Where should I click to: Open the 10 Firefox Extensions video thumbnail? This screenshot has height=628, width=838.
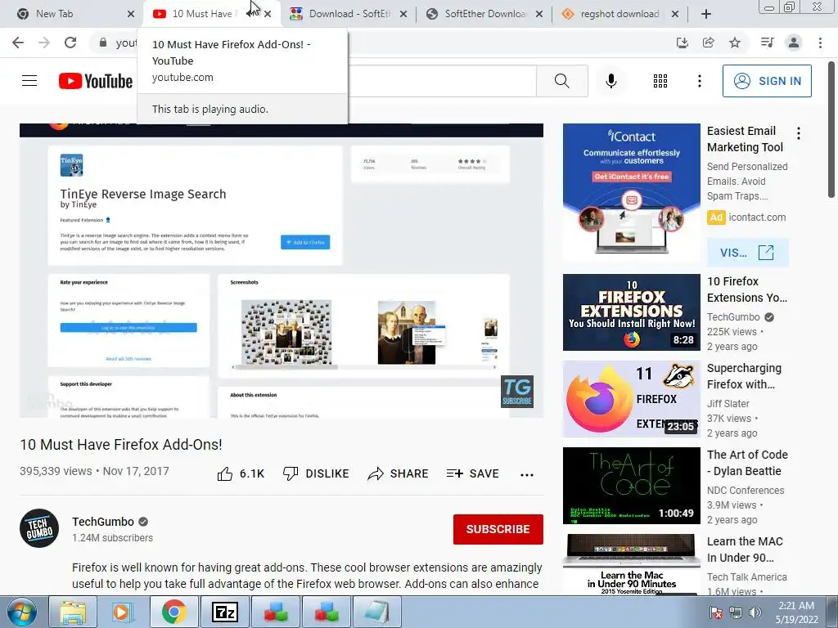(631, 312)
